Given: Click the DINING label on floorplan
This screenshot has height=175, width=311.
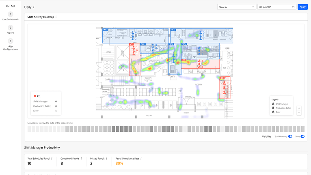Looking at the screenshot, I should tap(189, 97).
